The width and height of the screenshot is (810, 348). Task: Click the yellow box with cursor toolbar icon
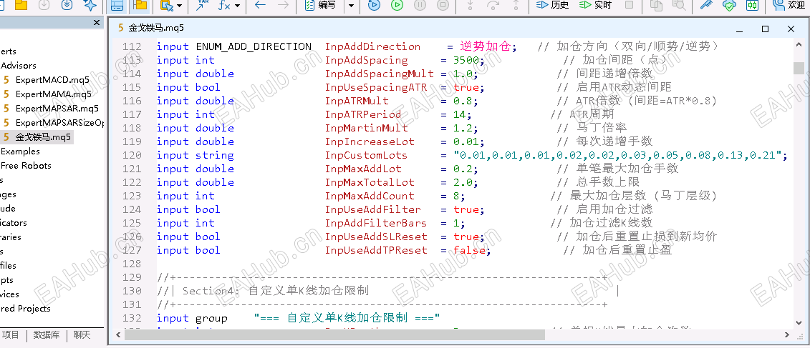coord(166,5)
